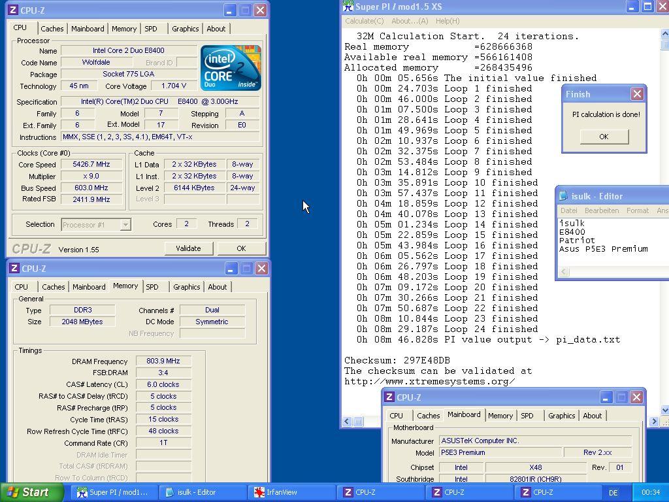Select About tab in Mainboard CPU-Z window
This screenshot has width=669, height=502.
tap(592, 416)
